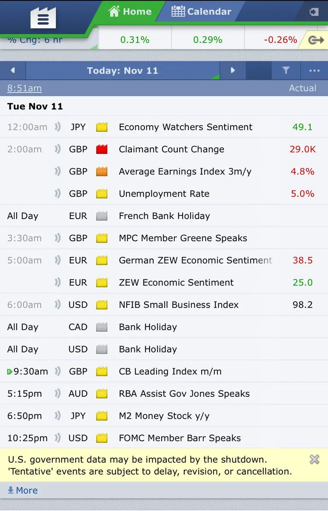Click the orange impact folder for Average Earnings Index

pyautogui.click(x=102, y=171)
